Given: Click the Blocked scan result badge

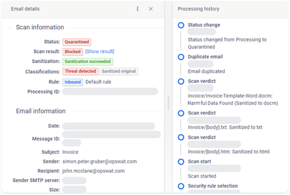Looking at the screenshot, I should 73,51.
